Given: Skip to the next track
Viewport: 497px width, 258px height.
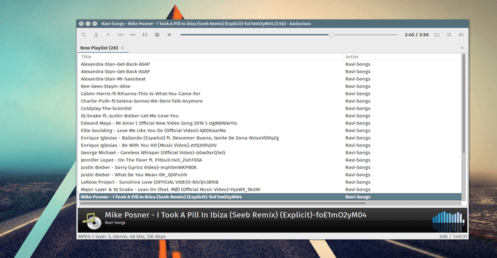Looking at the screenshot, I should (x=133, y=34).
